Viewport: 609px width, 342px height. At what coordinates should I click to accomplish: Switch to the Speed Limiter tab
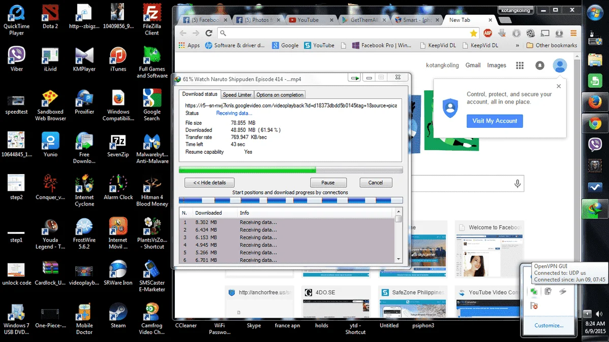[x=237, y=95]
